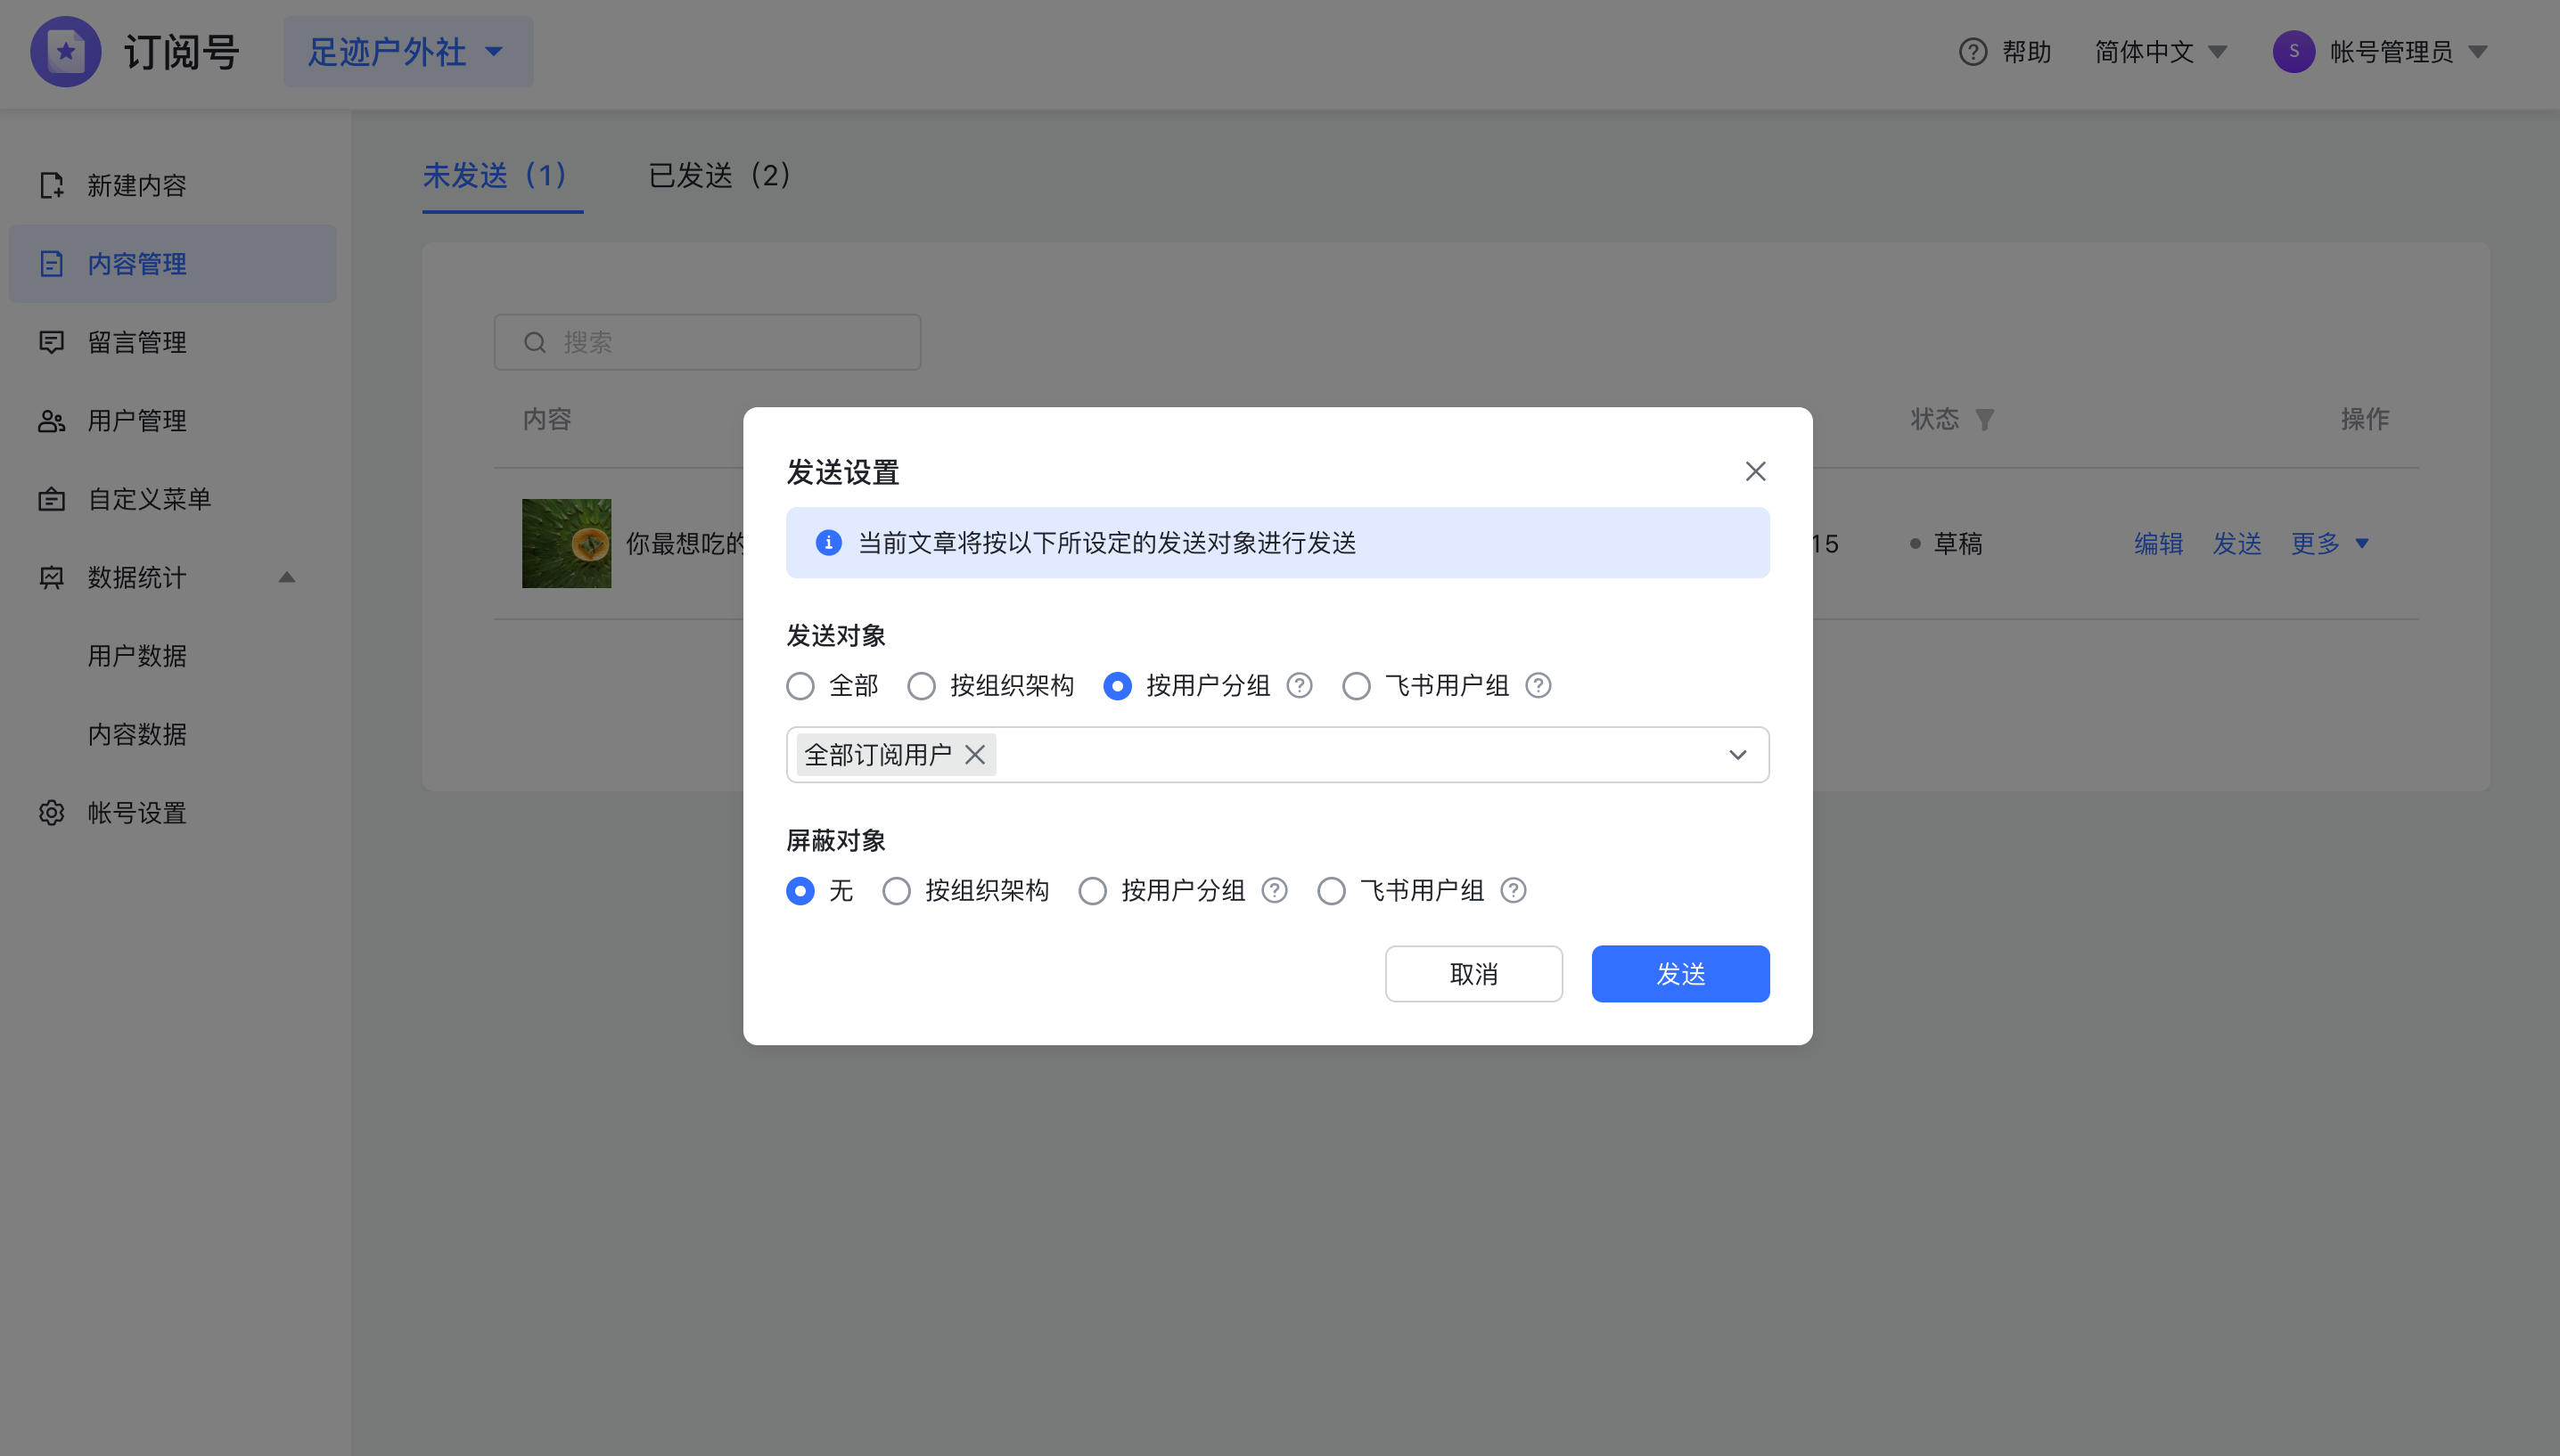
Task: Click the purple S account avatar
Action: click(2294, 52)
